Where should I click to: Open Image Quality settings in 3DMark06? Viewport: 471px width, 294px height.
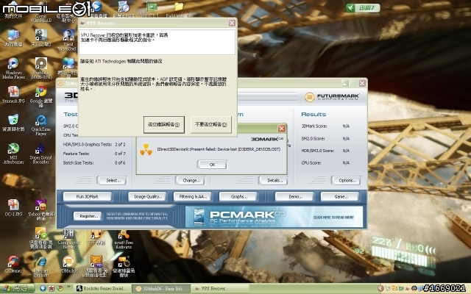(147, 197)
